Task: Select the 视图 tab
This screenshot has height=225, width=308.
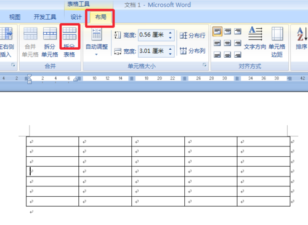Action: click(15, 17)
